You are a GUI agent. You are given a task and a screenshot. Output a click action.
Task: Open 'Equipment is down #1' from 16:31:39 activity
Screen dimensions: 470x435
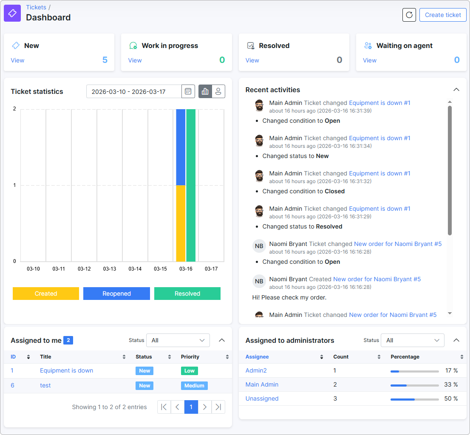coord(379,103)
